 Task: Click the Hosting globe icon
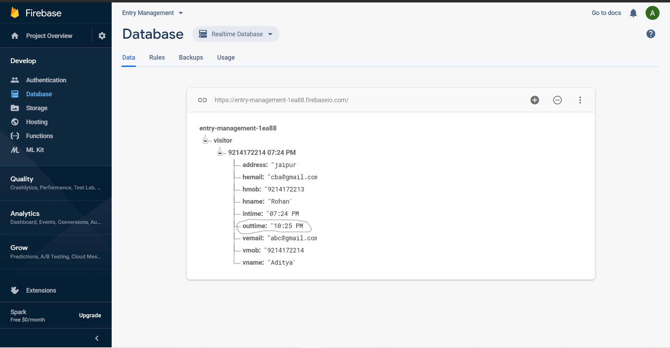click(15, 122)
